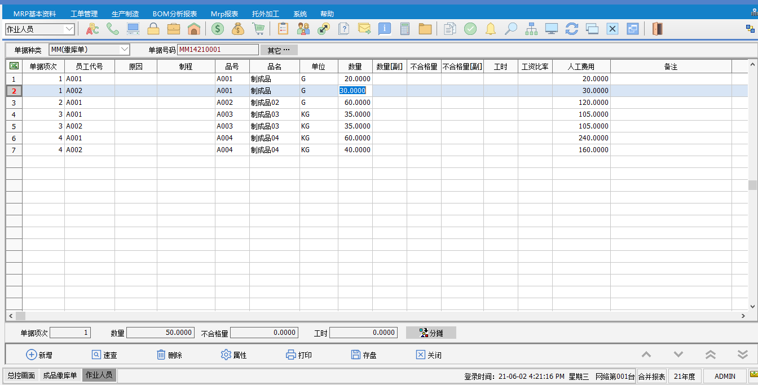Click the 分摊 button

tap(431, 333)
